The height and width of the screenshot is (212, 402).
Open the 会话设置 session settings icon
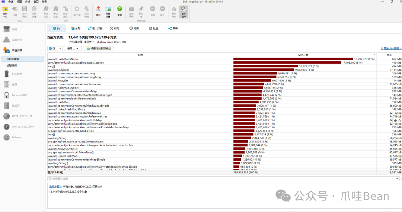coord(34,12)
